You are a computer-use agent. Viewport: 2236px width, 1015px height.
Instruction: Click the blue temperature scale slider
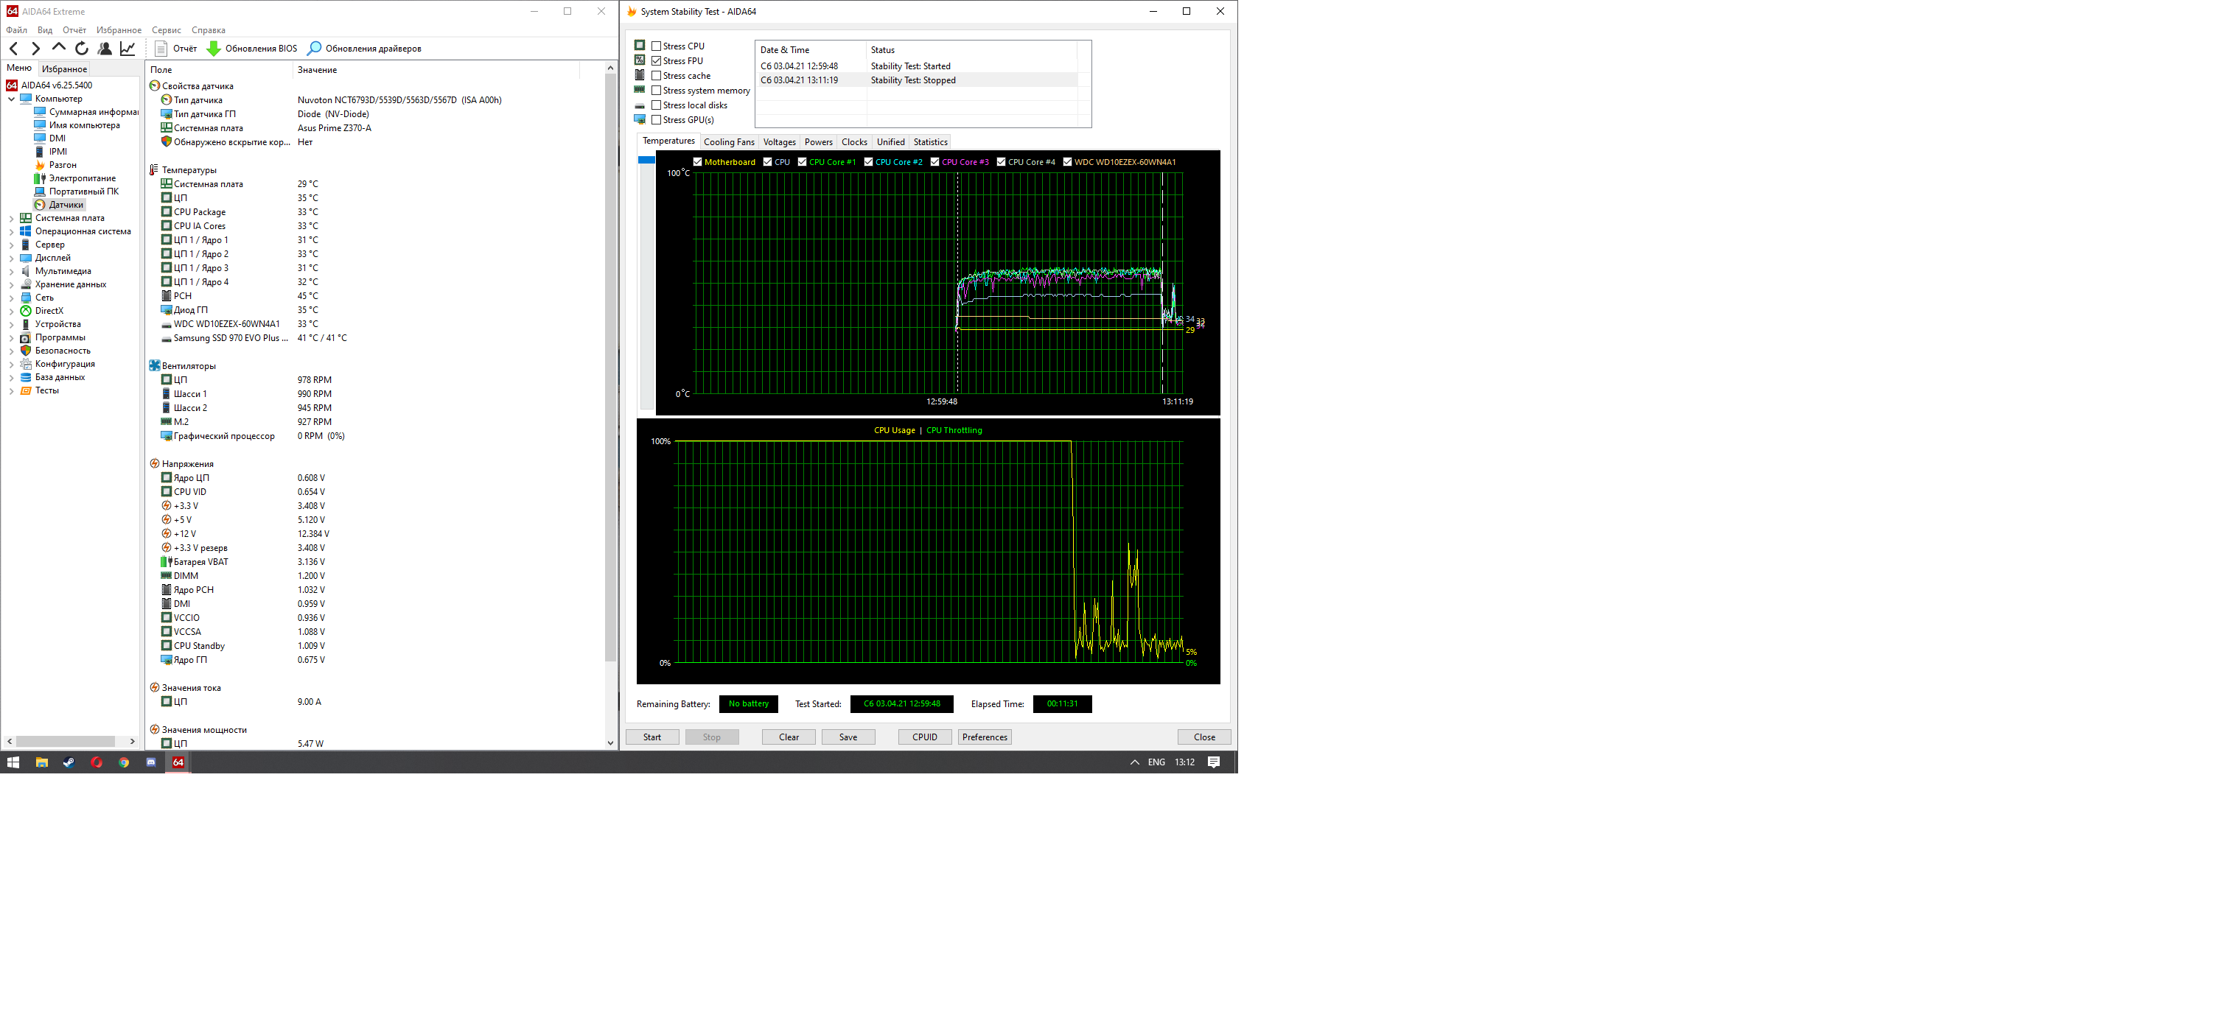pyautogui.click(x=646, y=161)
